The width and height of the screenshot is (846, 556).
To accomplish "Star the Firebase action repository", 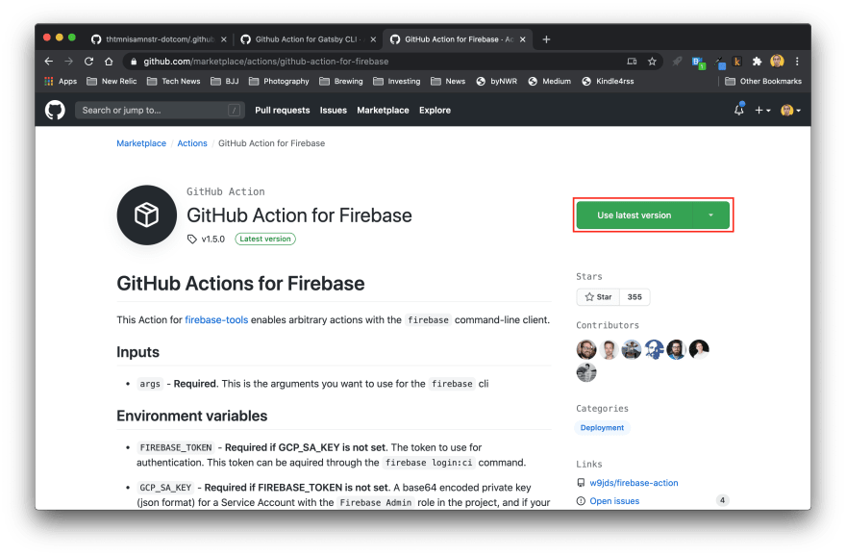I will [x=598, y=297].
